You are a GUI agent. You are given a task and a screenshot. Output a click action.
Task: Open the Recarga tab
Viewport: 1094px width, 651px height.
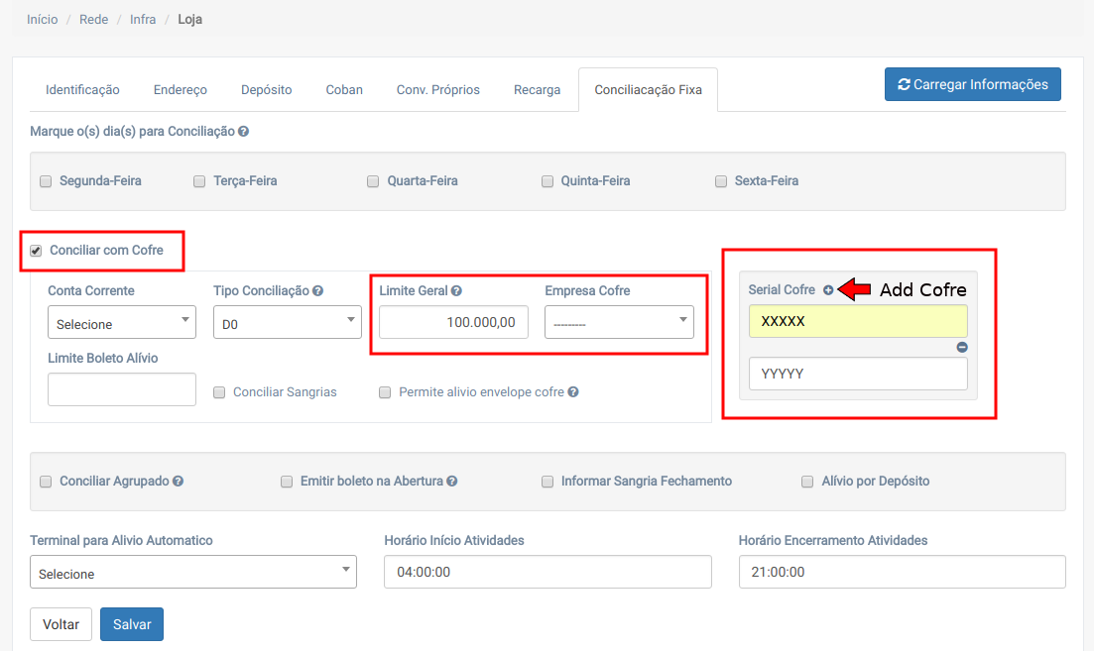coord(537,90)
